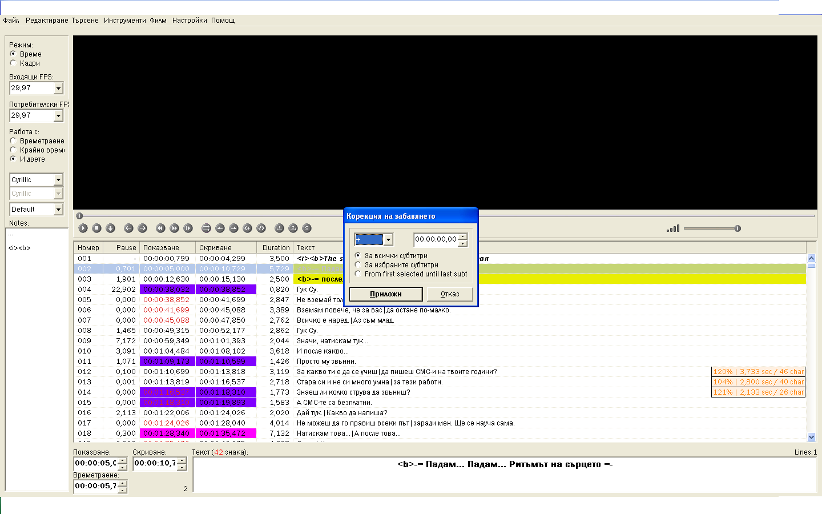The width and height of the screenshot is (822, 514).
Task: Click the Pause column header
Action: click(x=122, y=248)
